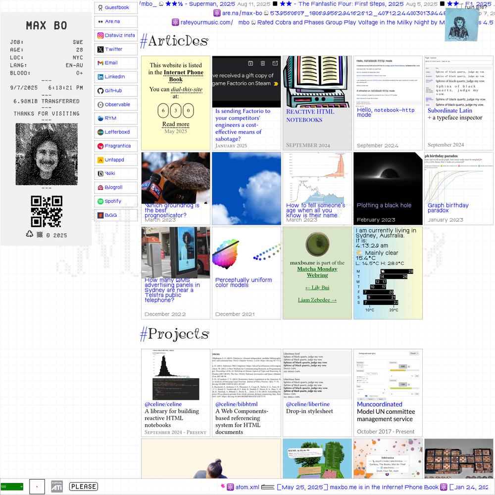Image resolution: width=495 pixels, height=495 pixels.
Task: Open the @celine/bibhtml project link
Action: click(x=237, y=404)
